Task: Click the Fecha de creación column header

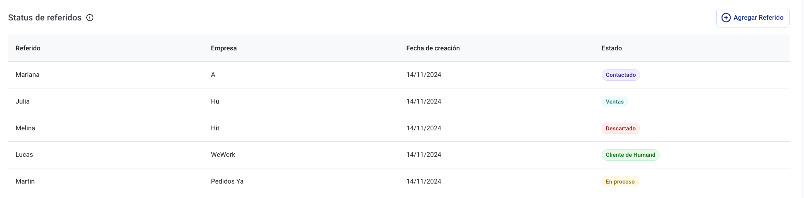Action: 433,48
